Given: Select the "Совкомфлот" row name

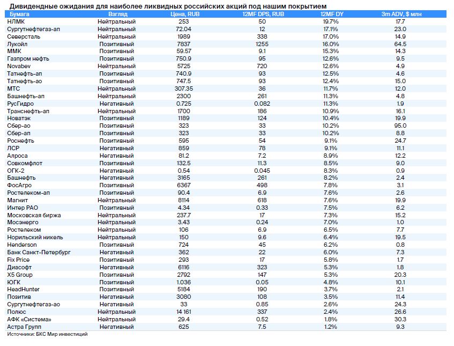Looking at the screenshot, I should [25, 164].
